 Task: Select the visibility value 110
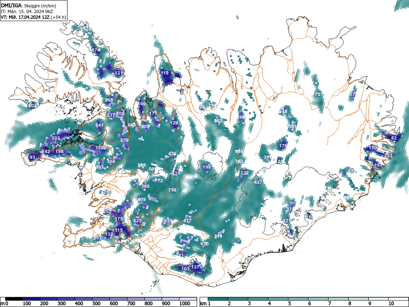164,73
